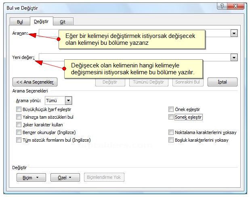Toggle Joker karakter kullan checkbox
Screen dimensions: 250x197
[x=19, y=125]
